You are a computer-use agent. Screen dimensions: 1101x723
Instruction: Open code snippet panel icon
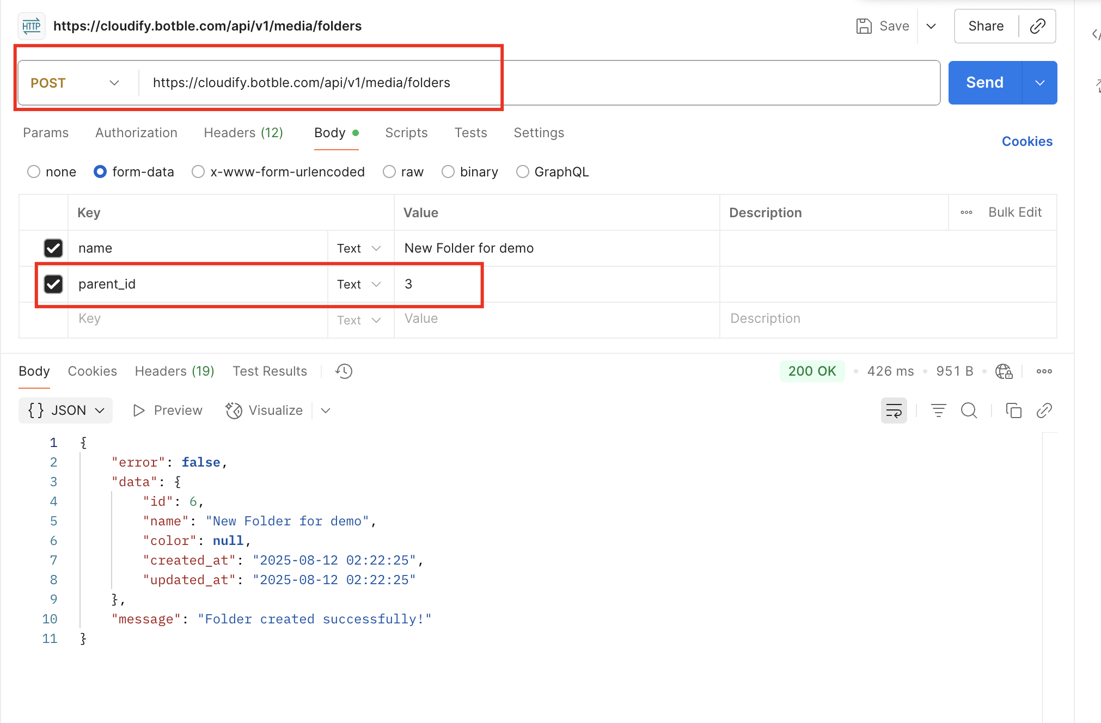pos(1096,34)
